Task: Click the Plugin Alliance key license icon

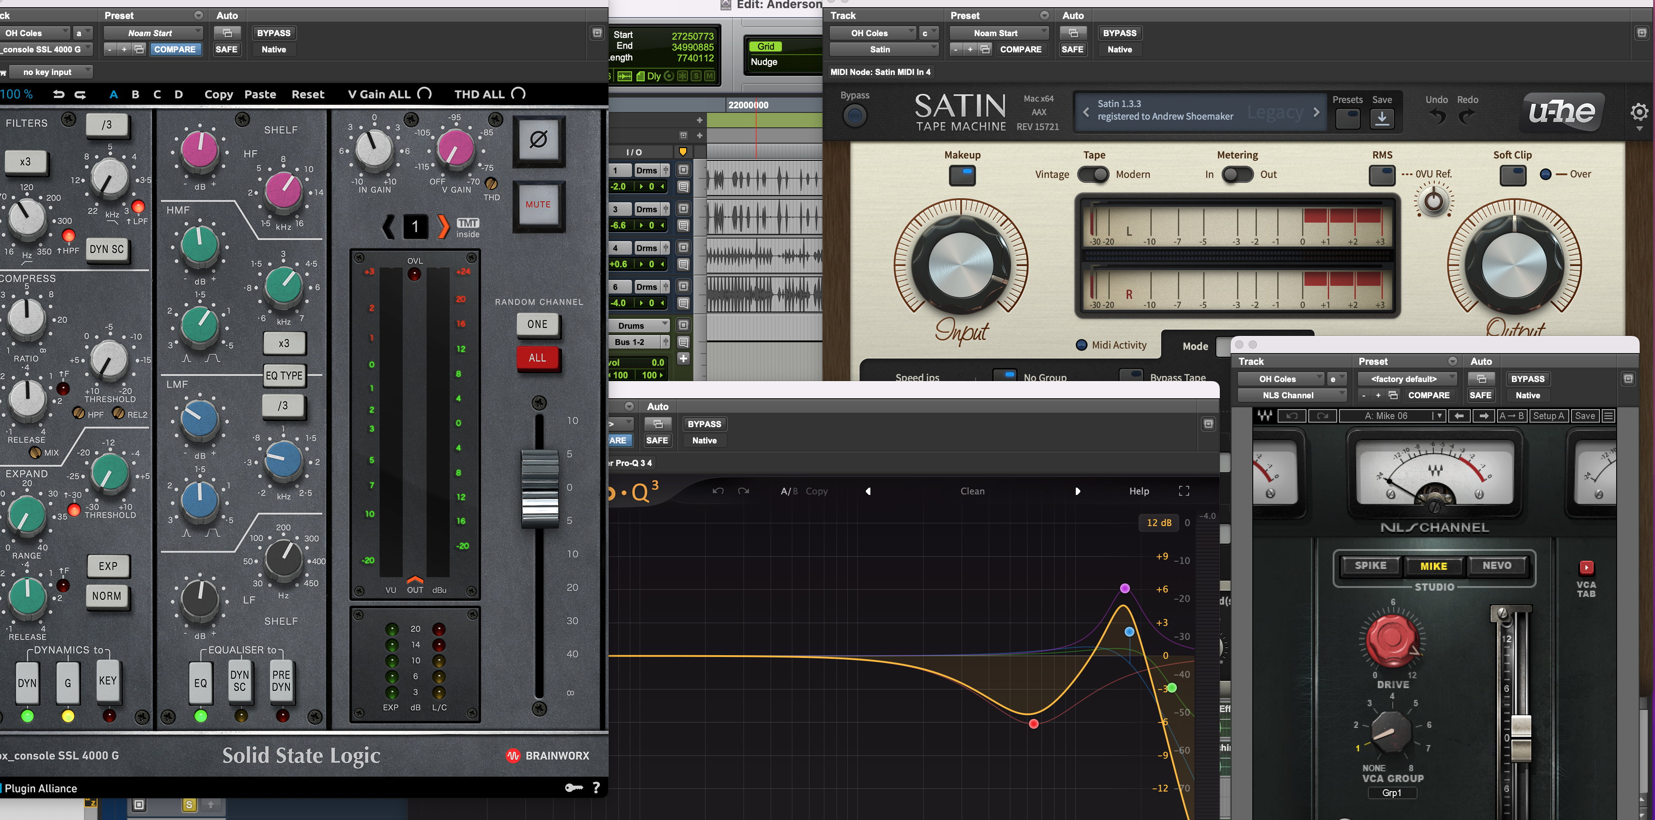Action: click(574, 787)
